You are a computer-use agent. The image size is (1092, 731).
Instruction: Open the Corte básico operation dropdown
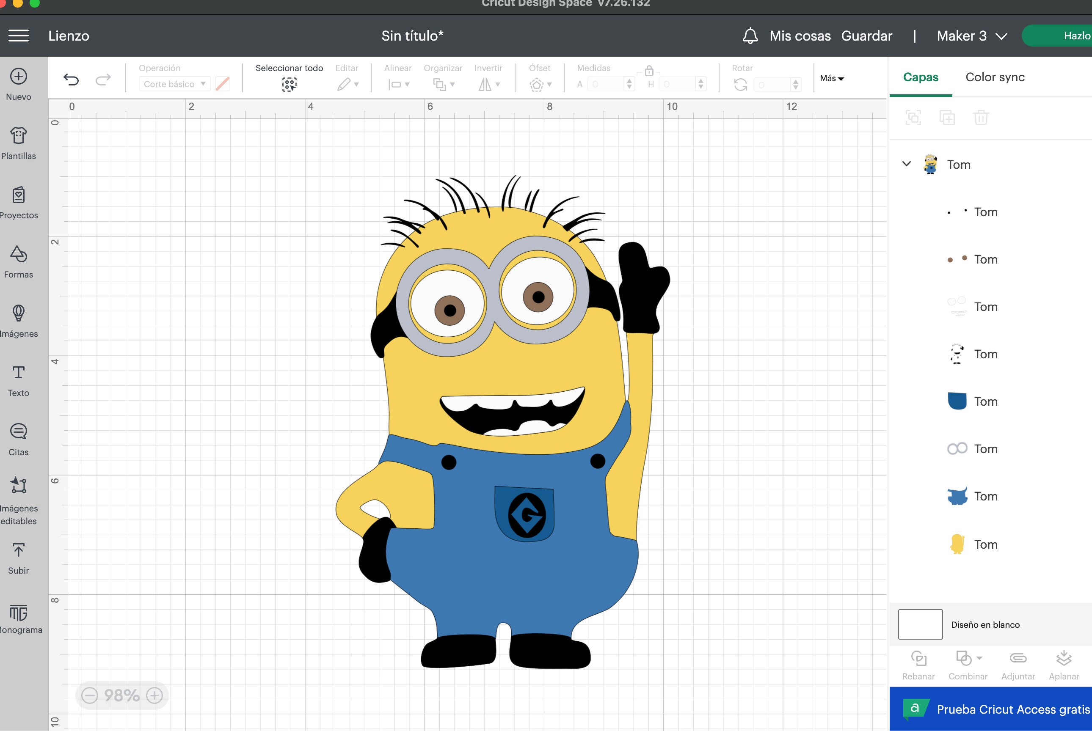(174, 84)
